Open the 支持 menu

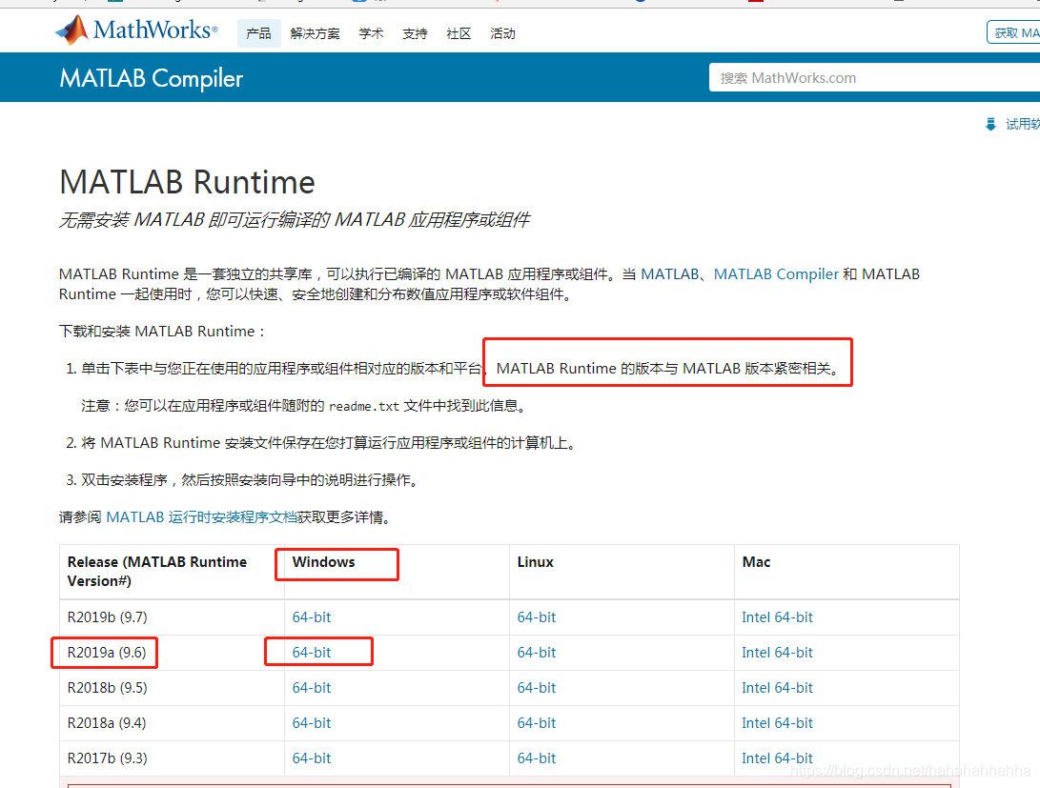click(414, 33)
